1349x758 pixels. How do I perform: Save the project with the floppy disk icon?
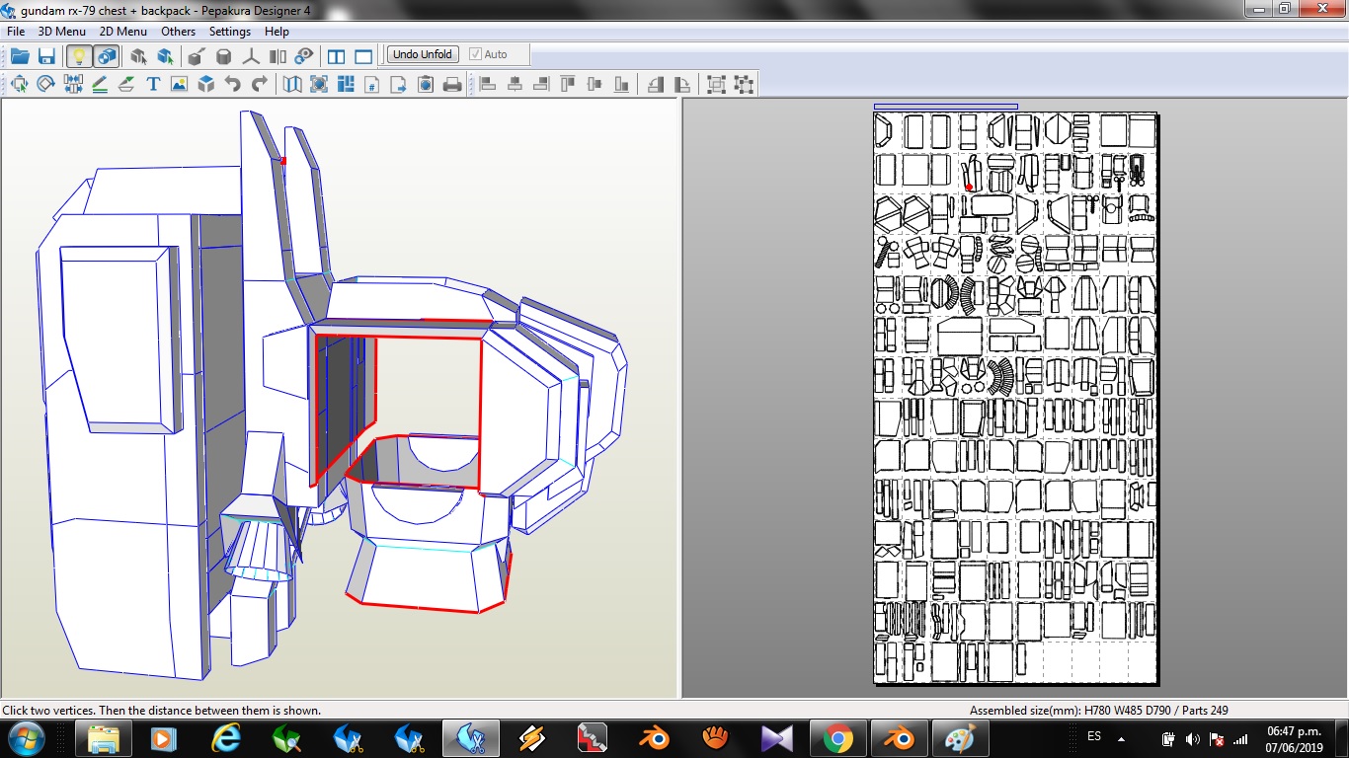(46, 55)
